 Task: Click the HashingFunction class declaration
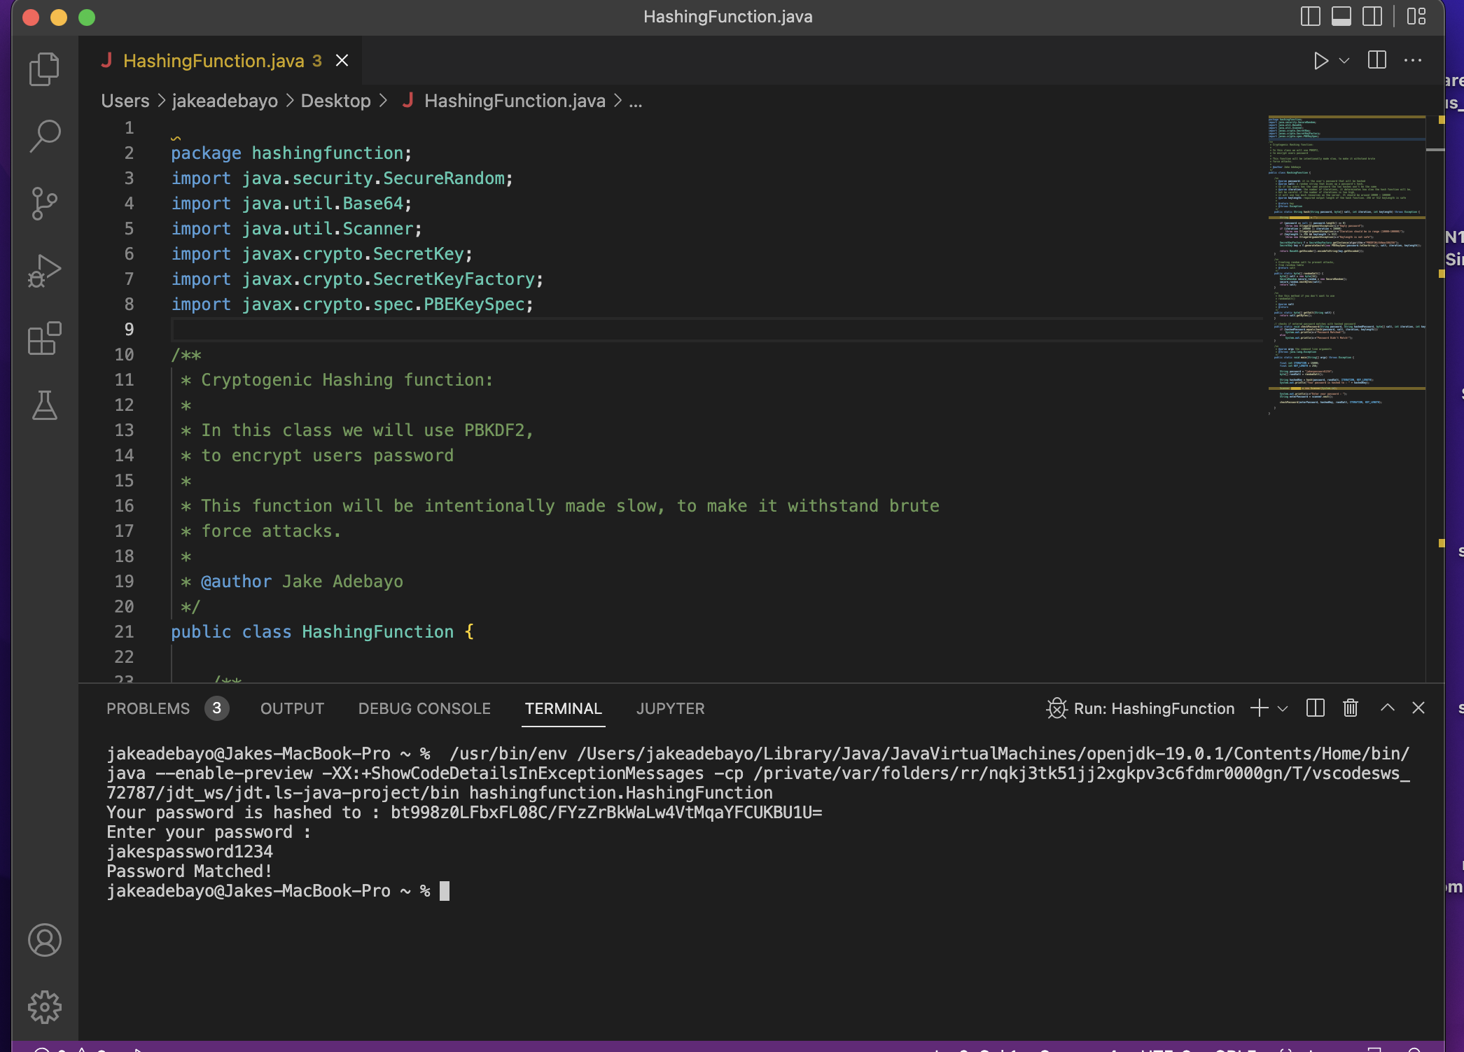coord(322,631)
